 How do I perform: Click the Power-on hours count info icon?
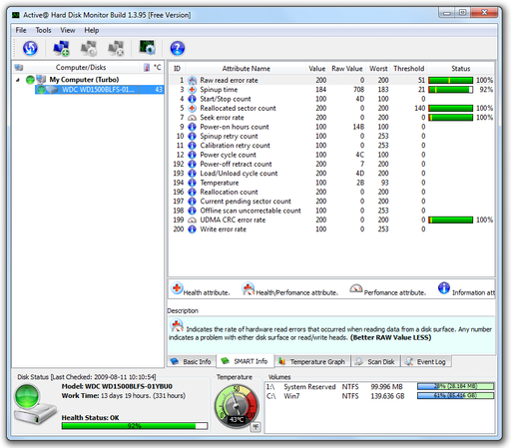click(192, 127)
